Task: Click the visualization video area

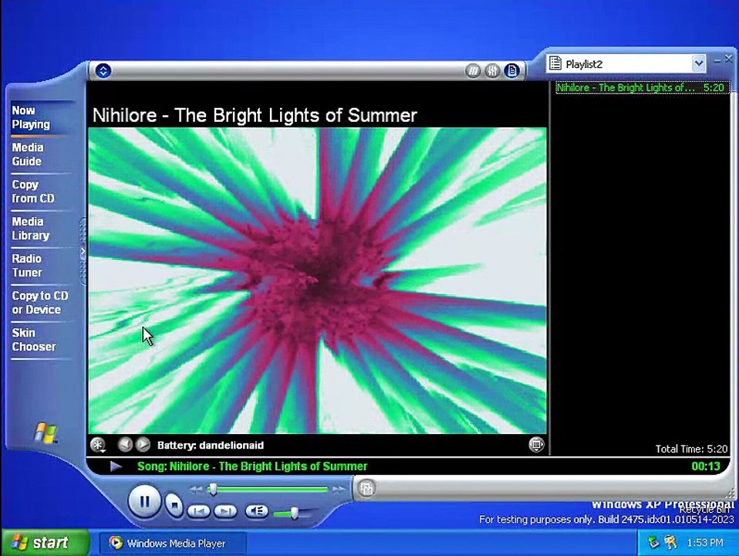Action: pyautogui.click(x=317, y=280)
